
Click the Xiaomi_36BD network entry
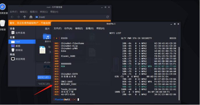(115, 56)
